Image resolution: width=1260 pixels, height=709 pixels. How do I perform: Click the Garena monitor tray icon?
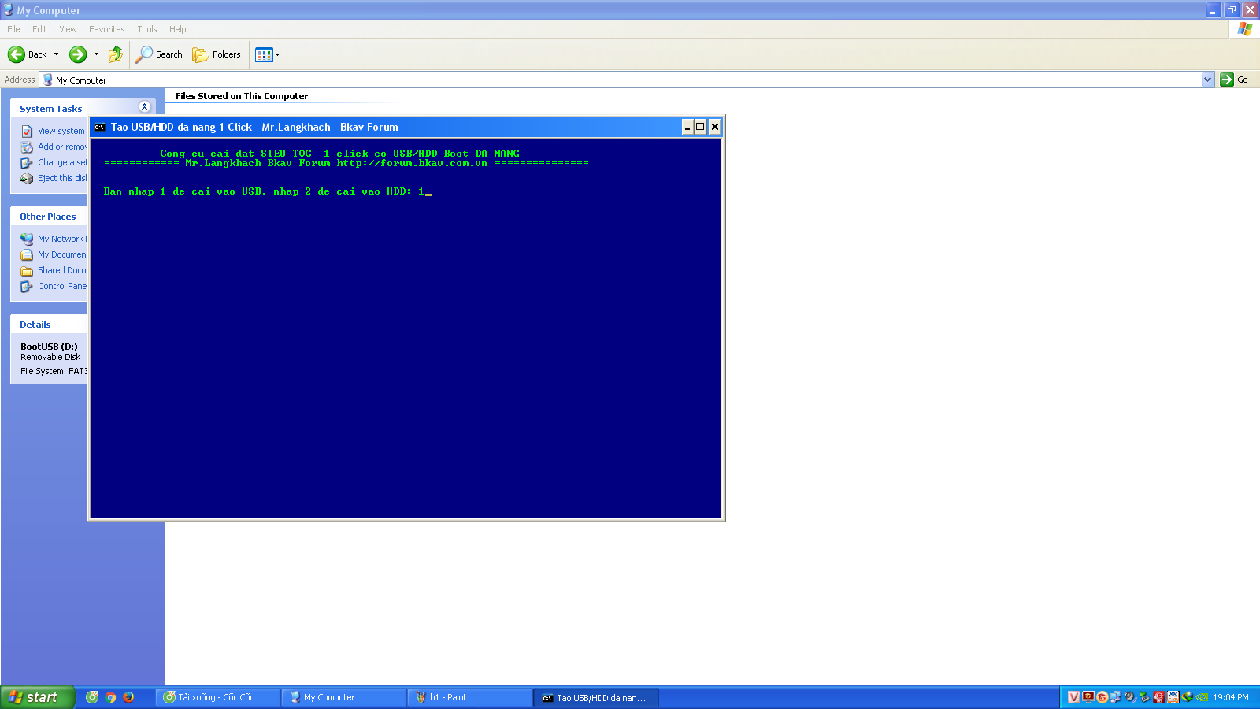tap(1088, 697)
